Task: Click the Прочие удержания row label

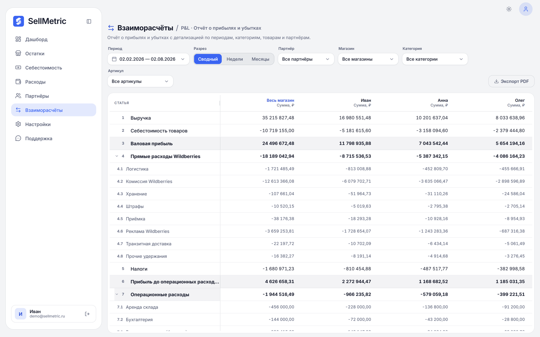Action: 146,256
